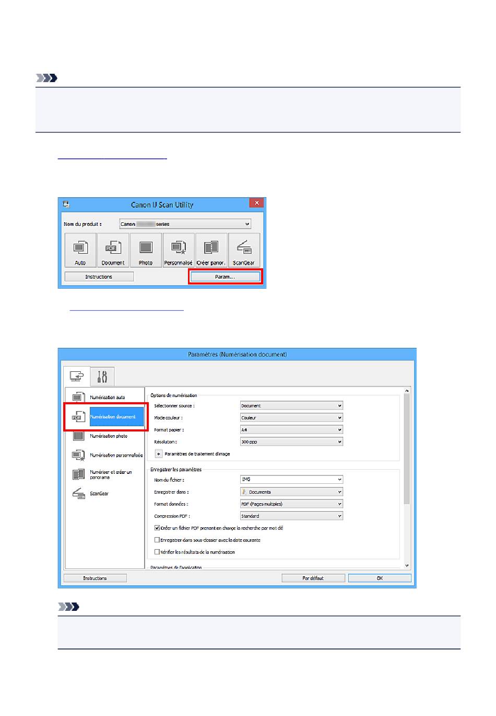Click the Documents folder icon in Enregistrer dans

click(x=244, y=492)
